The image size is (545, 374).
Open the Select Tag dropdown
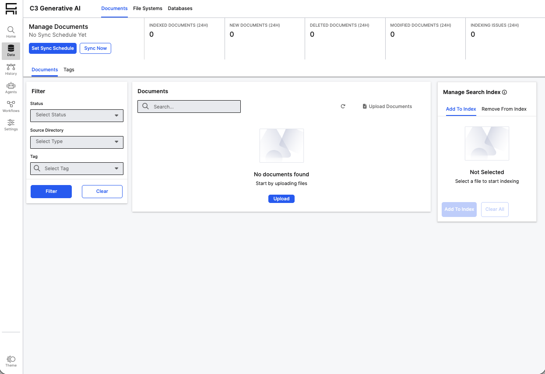click(77, 168)
